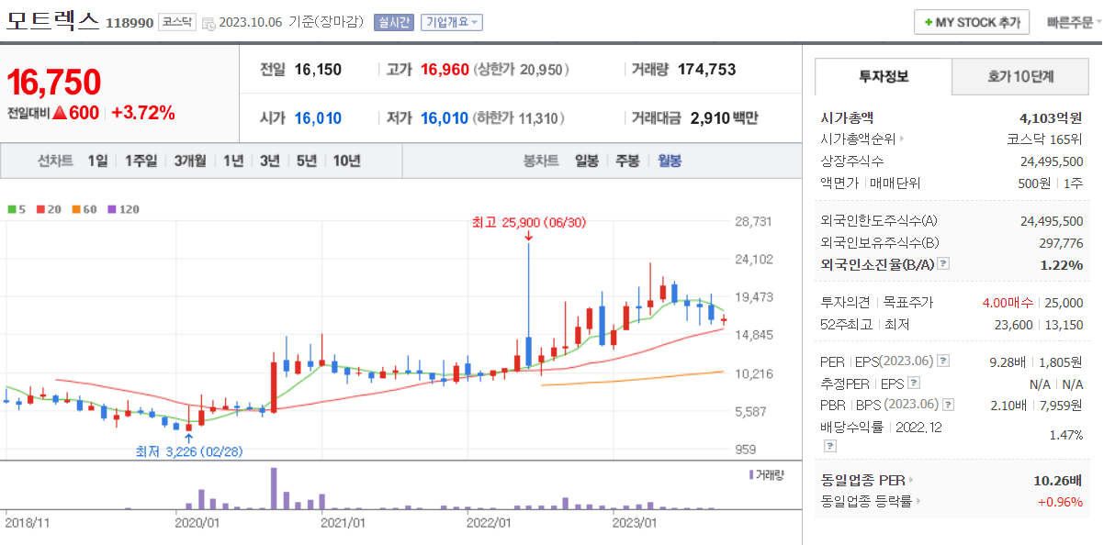Open help icon next to PER EPS(2023.06)
Image resolution: width=1115 pixels, height=545 pixels.
(x=942, y=361)
